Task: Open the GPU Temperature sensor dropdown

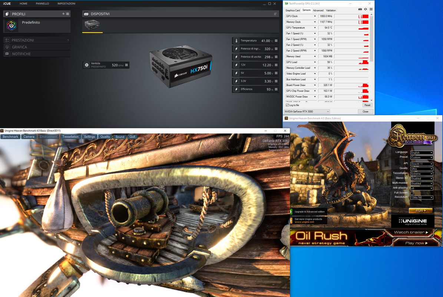Action: click(315, 28)
